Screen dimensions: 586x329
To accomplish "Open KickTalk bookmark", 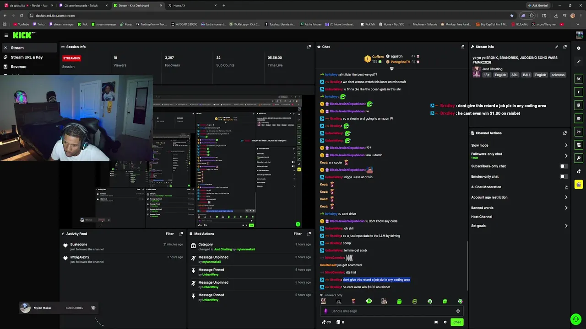I will click(368, 24).
